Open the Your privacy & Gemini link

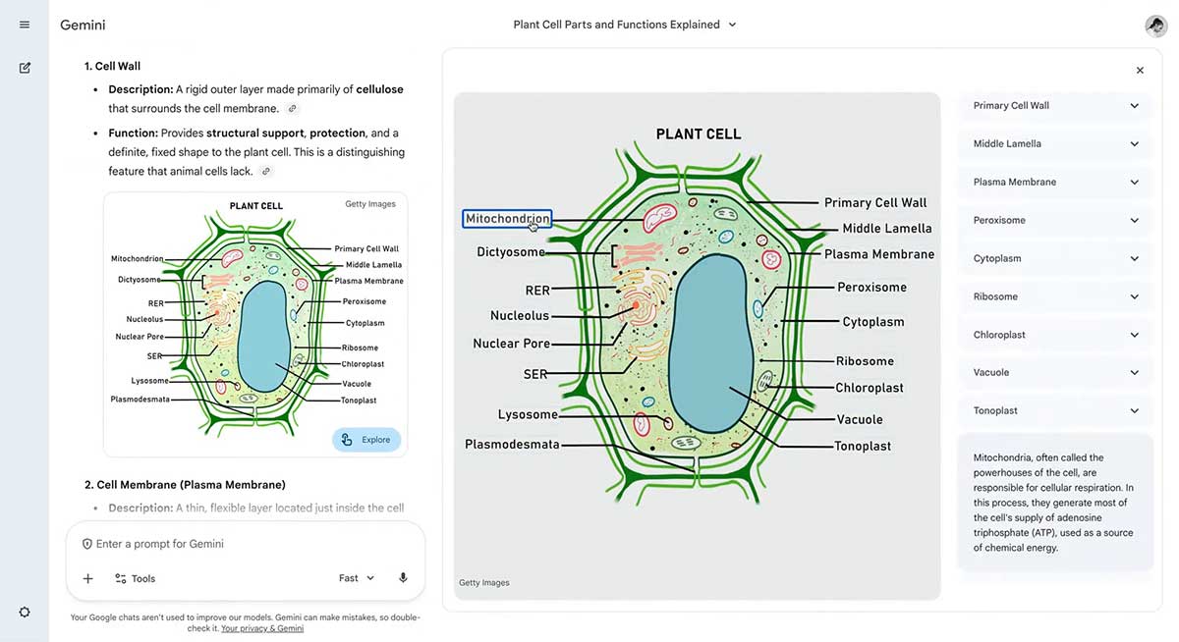(262, 628)
